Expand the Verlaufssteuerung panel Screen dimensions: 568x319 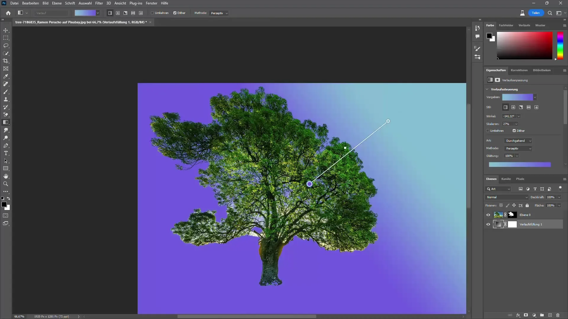click(x=488, y=89)
